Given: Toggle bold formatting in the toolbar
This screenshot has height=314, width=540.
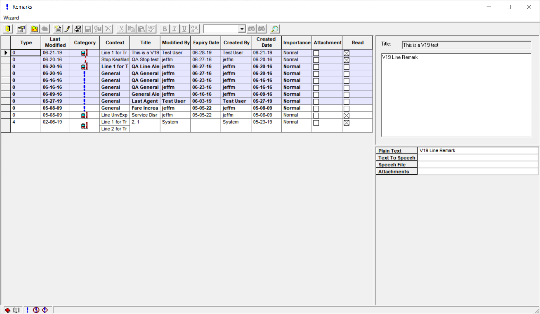Looking at the screenshot, I should click(164, 29).
